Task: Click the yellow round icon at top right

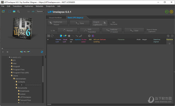Action: (x=171, y=12)
